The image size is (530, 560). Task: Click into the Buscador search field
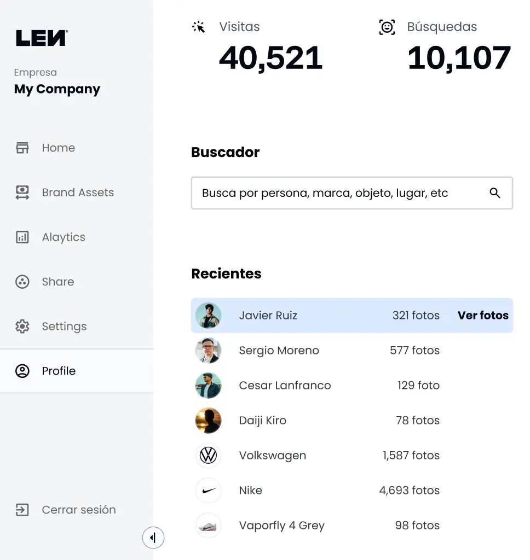point(352,193)
